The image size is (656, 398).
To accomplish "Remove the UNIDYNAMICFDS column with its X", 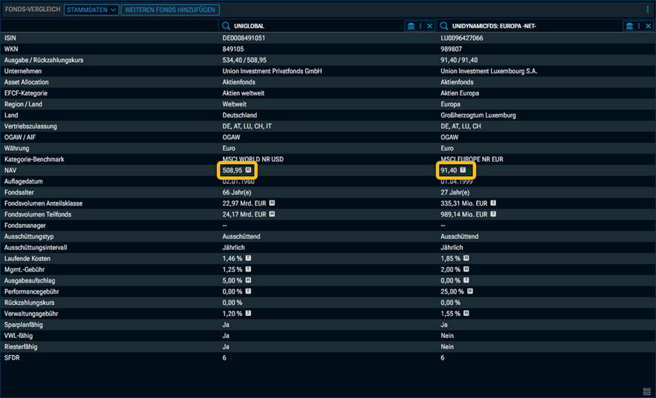I will (648, 26).
